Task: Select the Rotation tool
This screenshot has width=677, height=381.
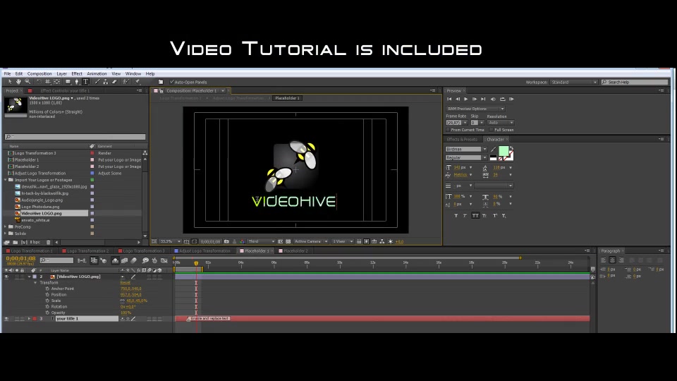Action: coord(39,82)
